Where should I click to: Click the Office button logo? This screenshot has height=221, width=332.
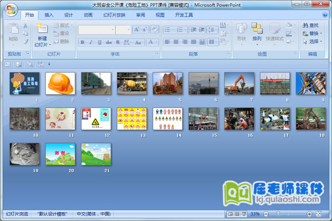pyautogui.click(x=12, y=9)
